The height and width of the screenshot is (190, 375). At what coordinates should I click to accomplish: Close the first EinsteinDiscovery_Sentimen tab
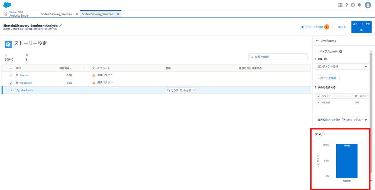click(x=77, y=14)
